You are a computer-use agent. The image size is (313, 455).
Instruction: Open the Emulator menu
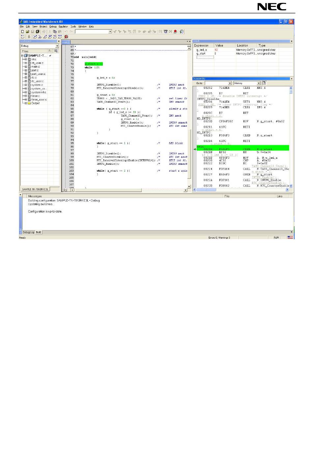[x=63, y=27]
